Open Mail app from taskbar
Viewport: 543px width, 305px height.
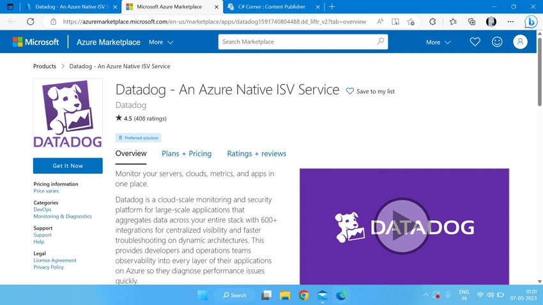click(x=322, y=295)
